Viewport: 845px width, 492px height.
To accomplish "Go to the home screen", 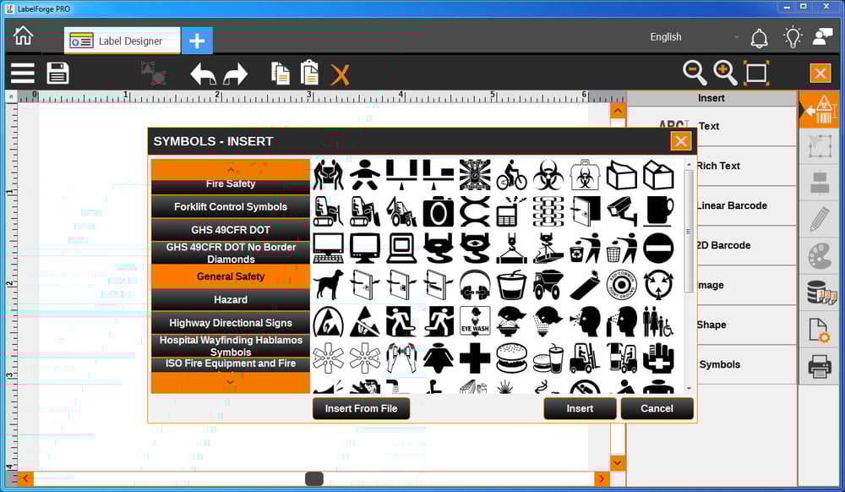I will (x=23, y=35).
